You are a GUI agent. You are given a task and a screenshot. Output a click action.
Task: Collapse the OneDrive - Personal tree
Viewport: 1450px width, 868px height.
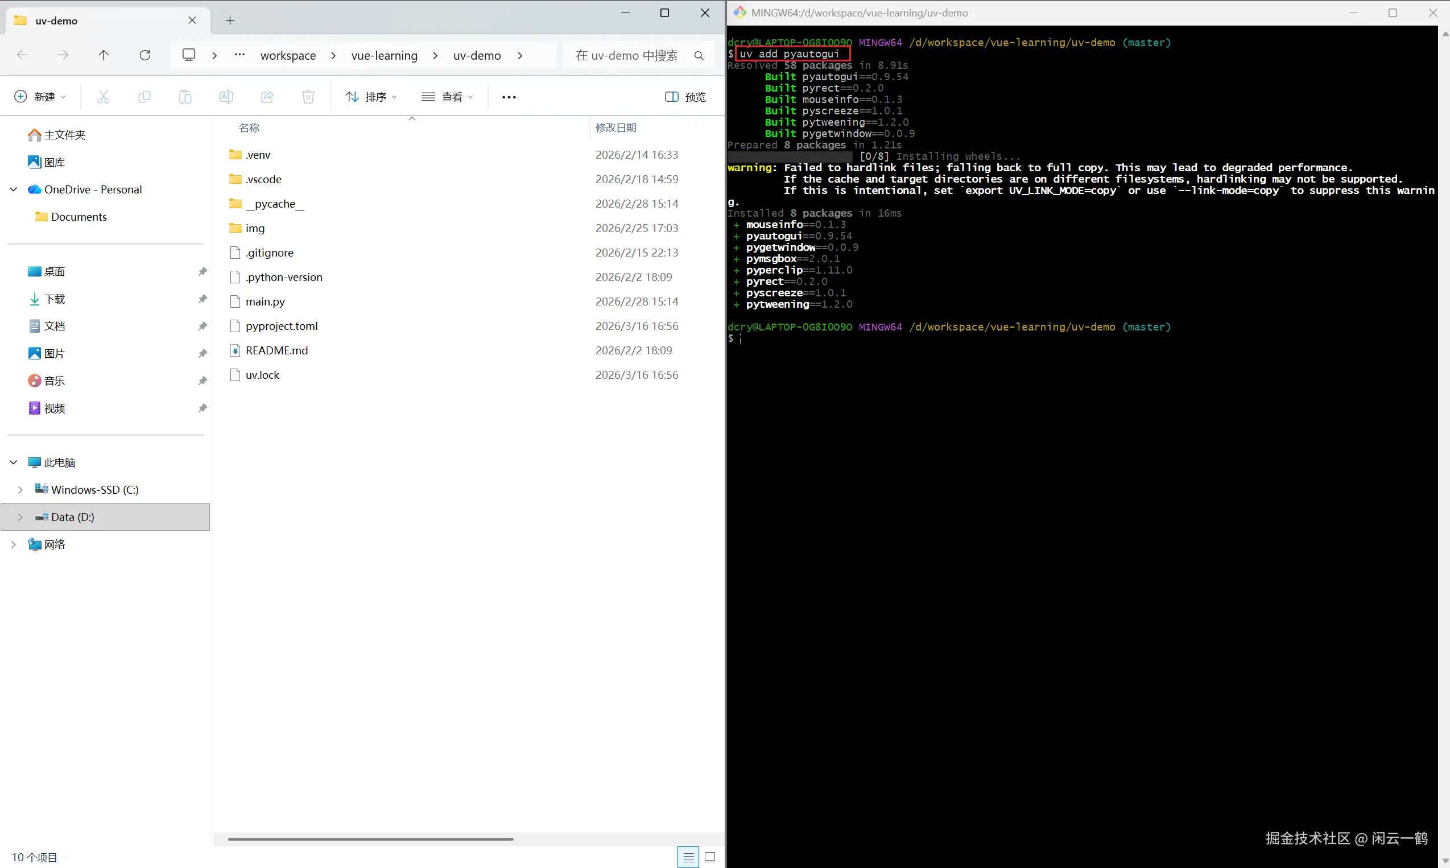pyautogui.click(x=14, y=189)
